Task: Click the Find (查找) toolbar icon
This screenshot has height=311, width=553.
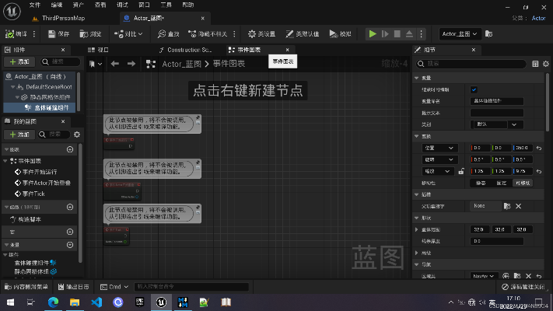Action: click(169, 34)
